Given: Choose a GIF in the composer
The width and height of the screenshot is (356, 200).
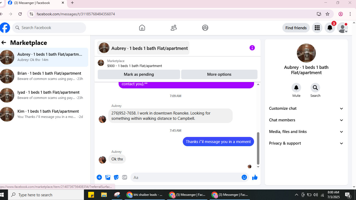Looking at the screenshot, I should pos(125,177).
